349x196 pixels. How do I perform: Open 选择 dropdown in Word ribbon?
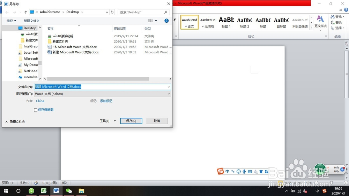(x=337, y=28)
